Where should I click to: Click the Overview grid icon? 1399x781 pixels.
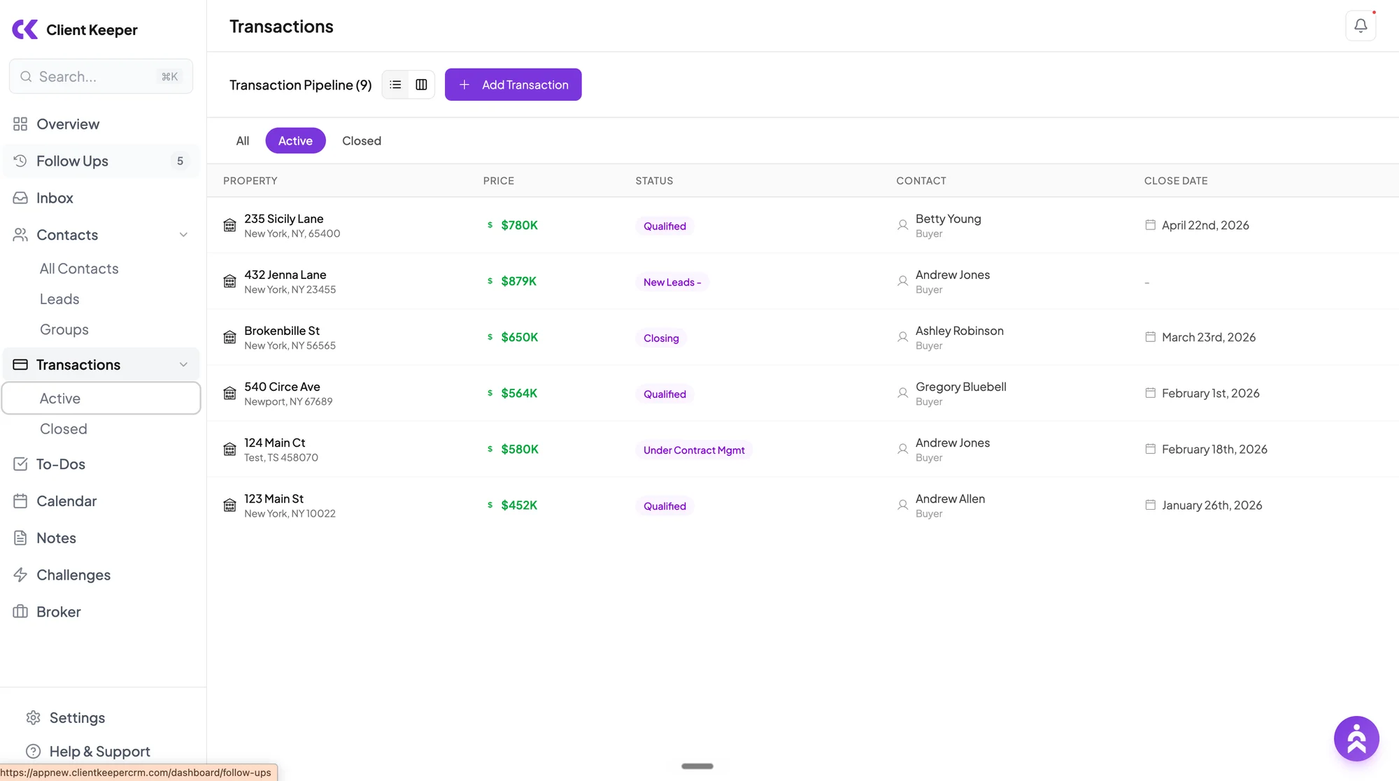point(20,124)
